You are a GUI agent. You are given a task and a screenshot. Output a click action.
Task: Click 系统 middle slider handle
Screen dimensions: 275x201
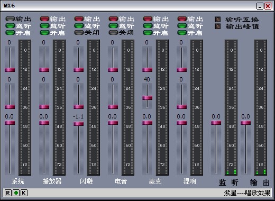point(10,107)
